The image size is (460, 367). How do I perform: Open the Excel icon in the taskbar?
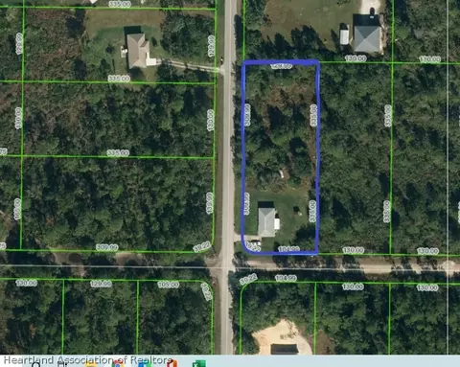[x=199, y=363]
